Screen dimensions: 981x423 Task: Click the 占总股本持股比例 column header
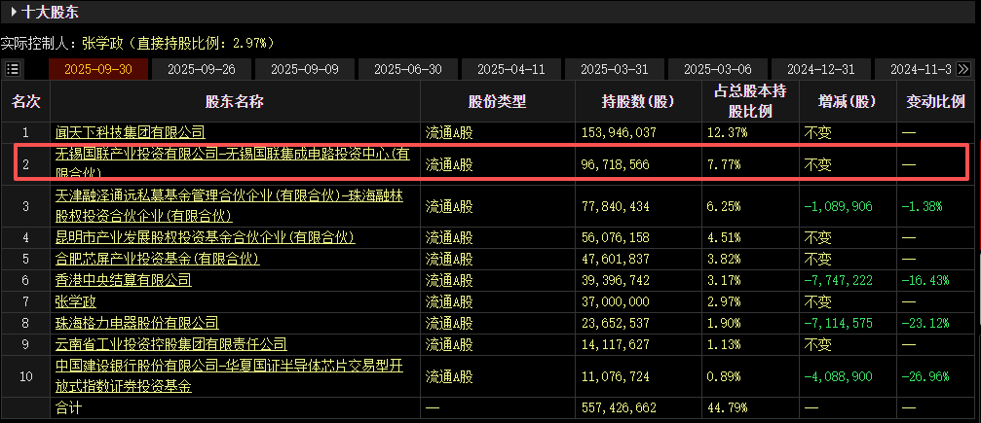coord(750,101)
